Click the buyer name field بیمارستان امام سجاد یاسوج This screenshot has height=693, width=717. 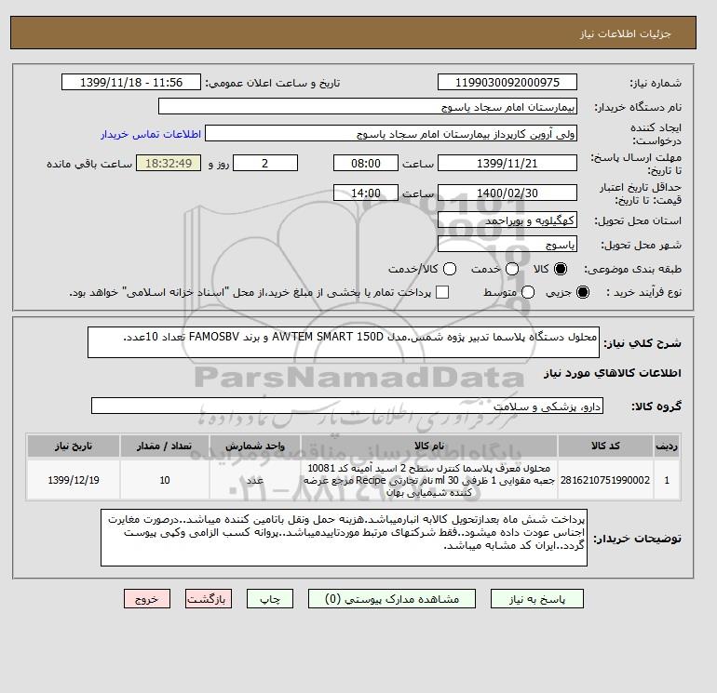(368, 106)
